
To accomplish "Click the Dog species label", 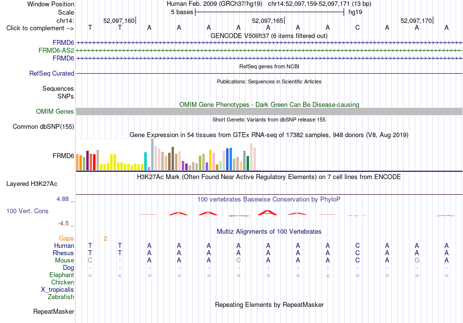I will 68,268.
